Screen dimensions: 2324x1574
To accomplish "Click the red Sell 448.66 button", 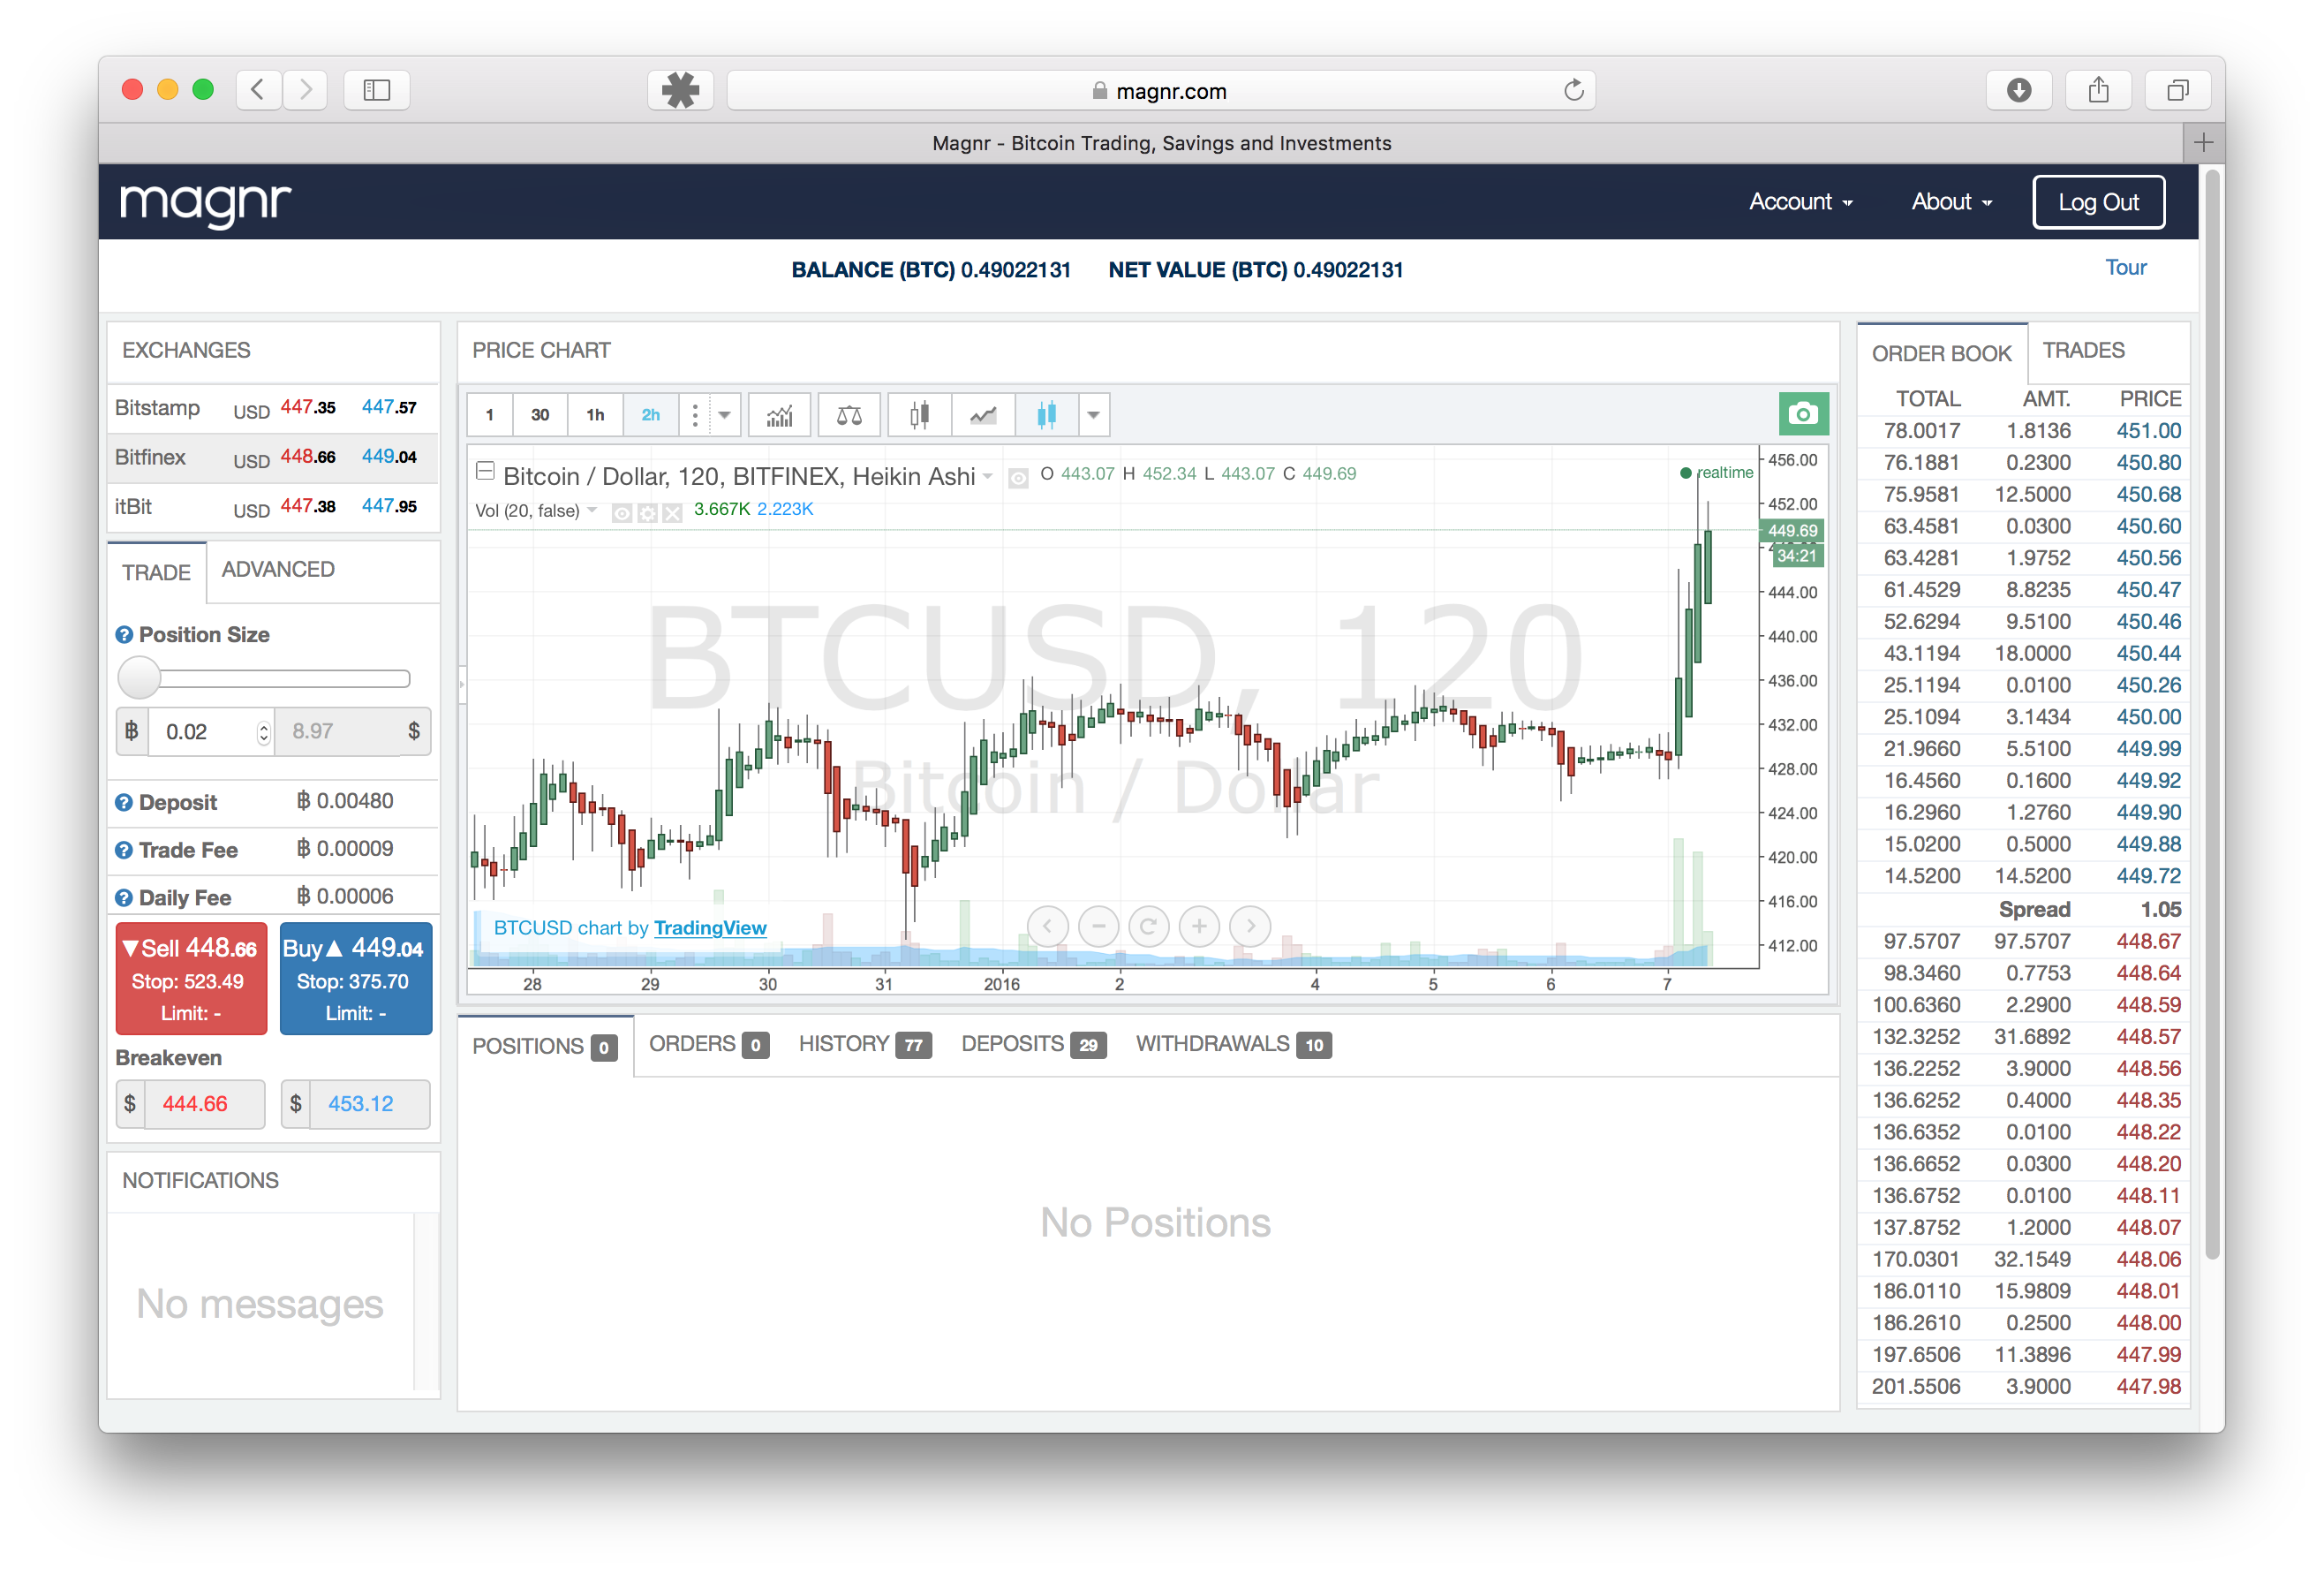I will 191,979.
